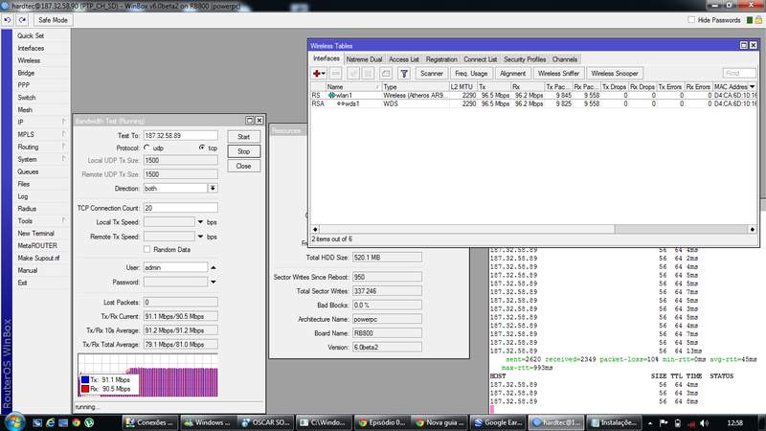Click the Wireless Sniffer button
This screenshot has width=766, height=431.
[x=557, y=73]
